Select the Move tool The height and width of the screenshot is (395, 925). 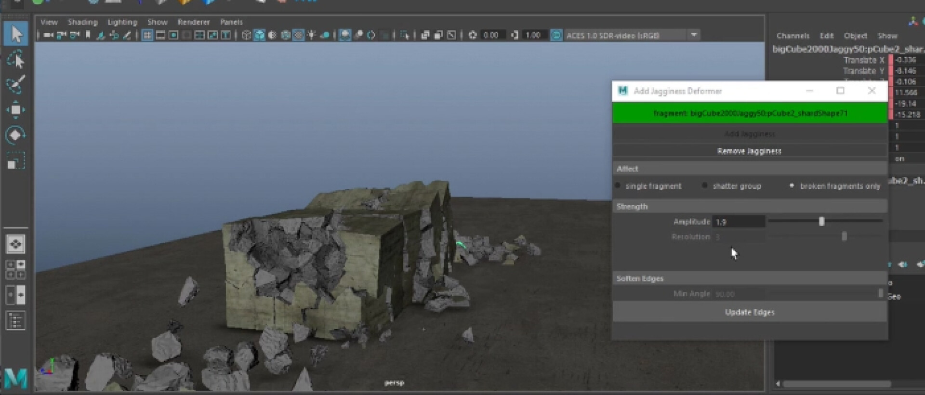(16, 110)
